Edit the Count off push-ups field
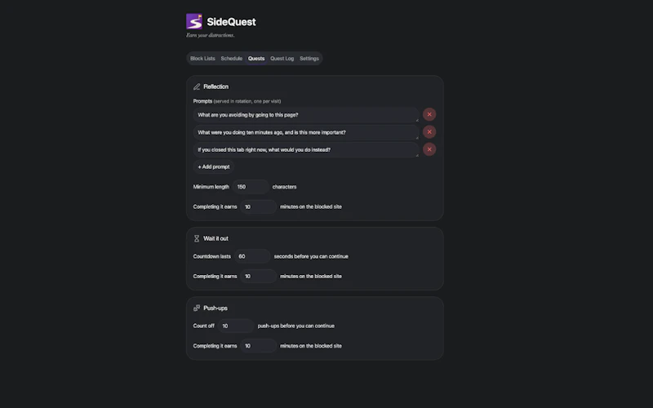Image resolution: width=653 pixels, height=408 pixels. 236,326
